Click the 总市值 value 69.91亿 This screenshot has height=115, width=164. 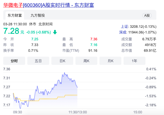tap(150, 51)
